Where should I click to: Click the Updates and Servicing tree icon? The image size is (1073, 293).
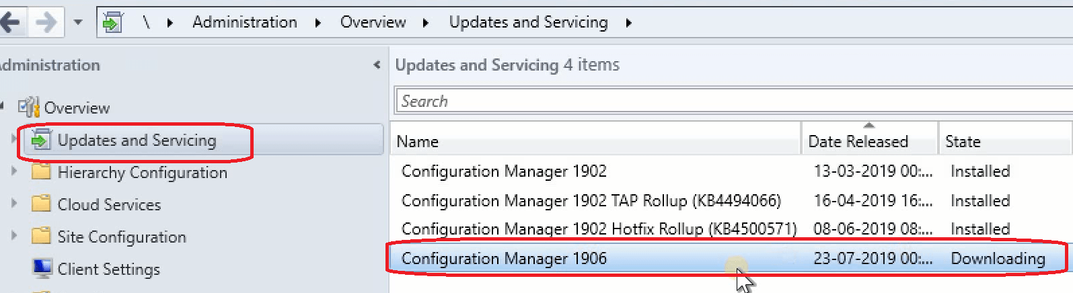click(x=42, y=140)
